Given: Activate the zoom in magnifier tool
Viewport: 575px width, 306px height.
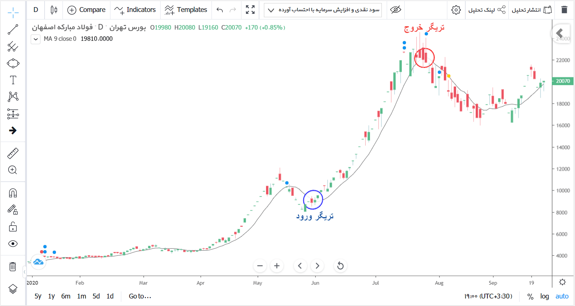Looking at the screenshot, I should [x=13, y=170].
